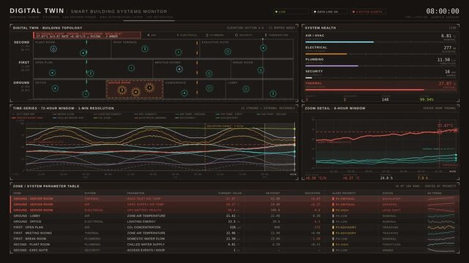469x263 pixels.
Task: Select the Ground · Lobby table row
Action: pyautogui.click(x=235, y=216)
